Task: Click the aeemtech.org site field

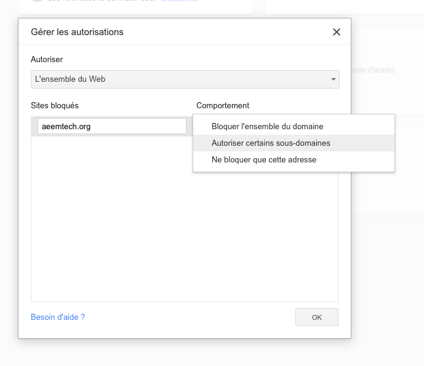Action: pyautogui.click(x=111, y=126)
